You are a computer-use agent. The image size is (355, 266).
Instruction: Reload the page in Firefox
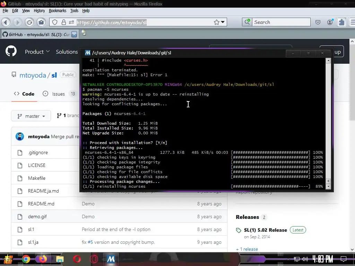(x=29, y=22)
